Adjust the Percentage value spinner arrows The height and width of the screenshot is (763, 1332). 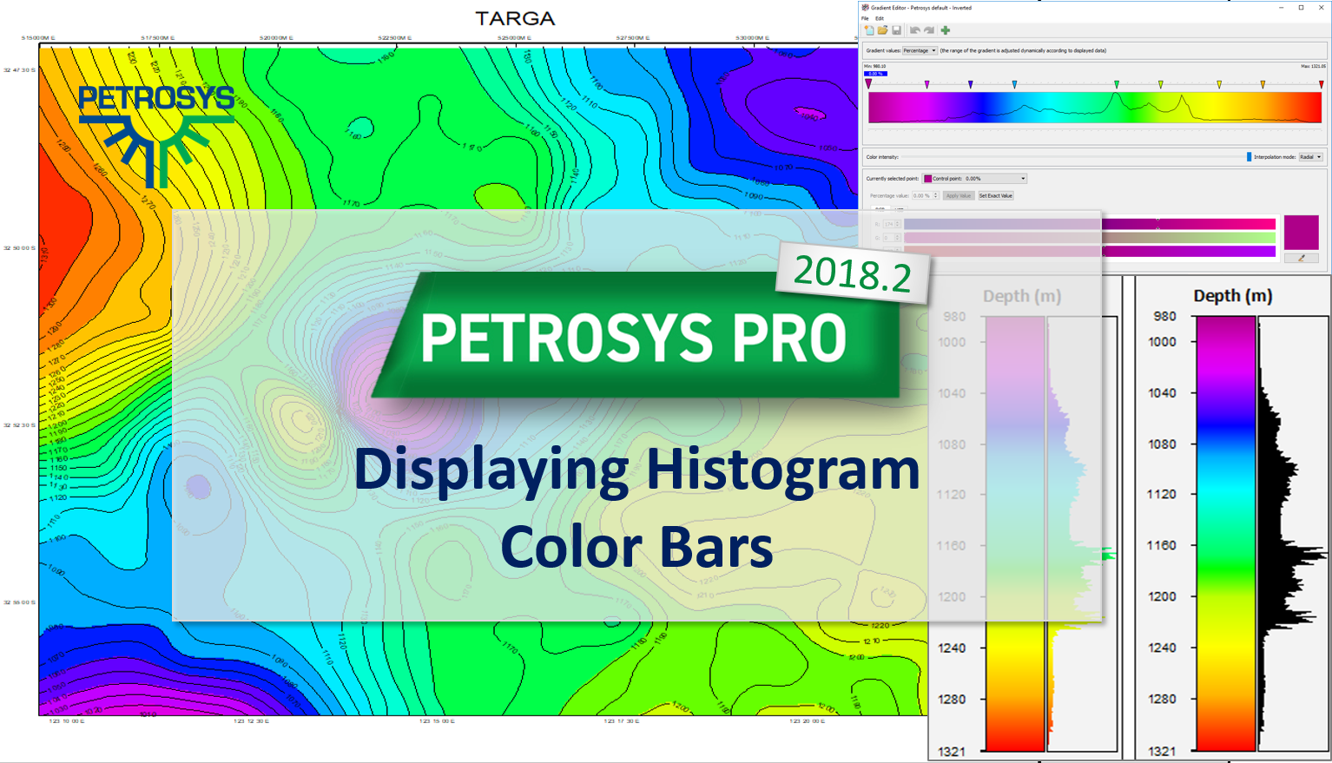click(x=935, y=196)
